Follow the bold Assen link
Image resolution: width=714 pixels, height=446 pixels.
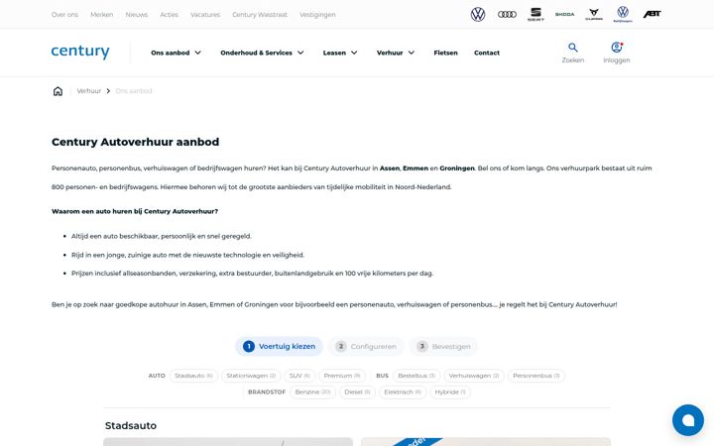point(390,168)
